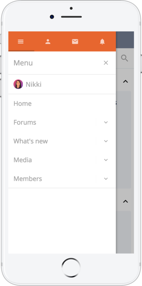Open the Media menu item
This screenshot has height=286, width=142.
coord(22,160)
